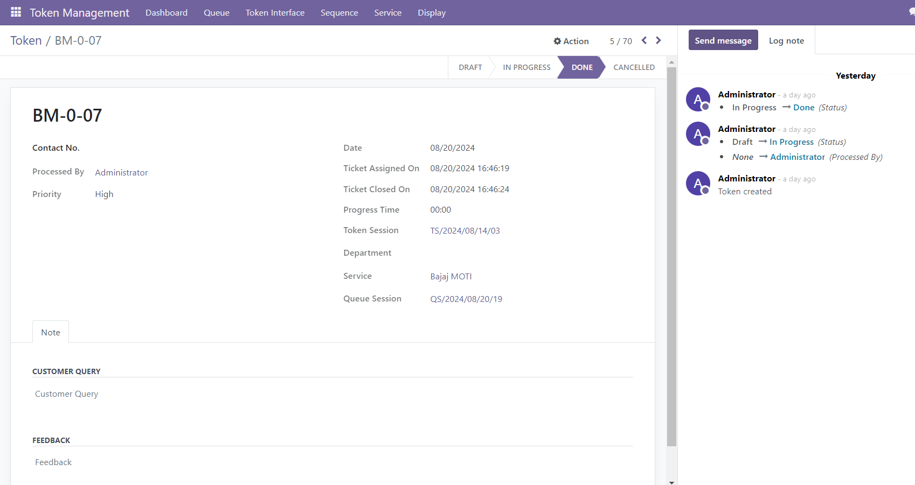
Task: Open the Token Interface menu
Action: [275, 12]
